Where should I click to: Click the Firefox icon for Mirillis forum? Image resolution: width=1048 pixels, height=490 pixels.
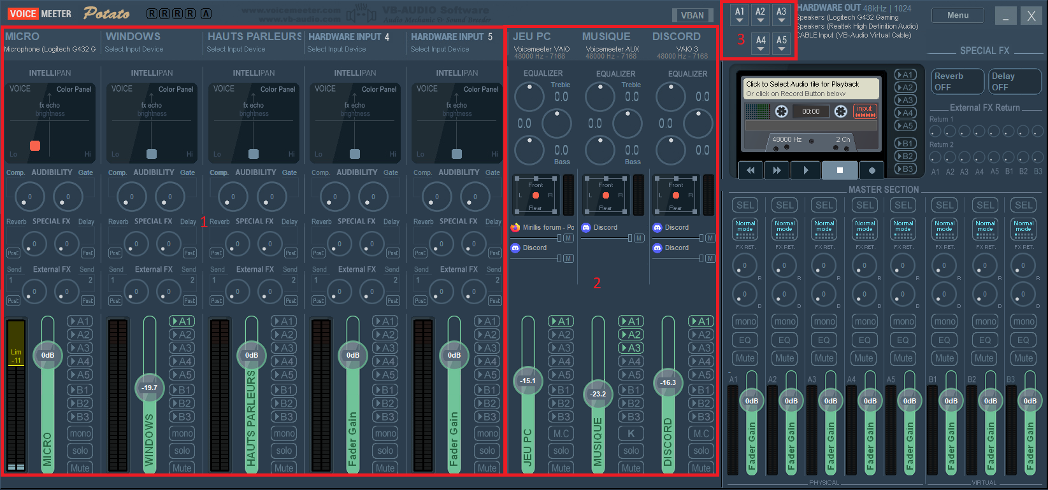515,227
